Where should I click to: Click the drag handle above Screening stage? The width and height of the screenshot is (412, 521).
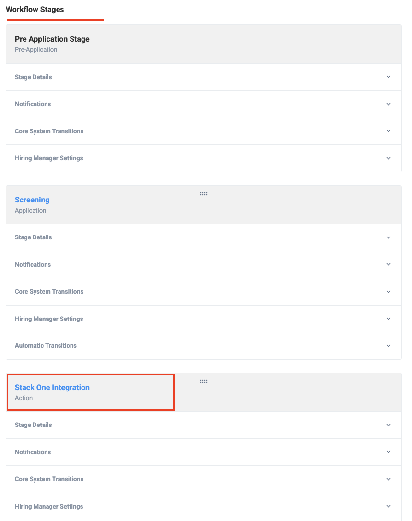[x=204, y=194]
